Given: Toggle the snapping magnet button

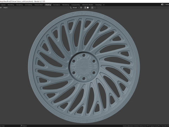Looking at the screenshot, I should [85, 8].
